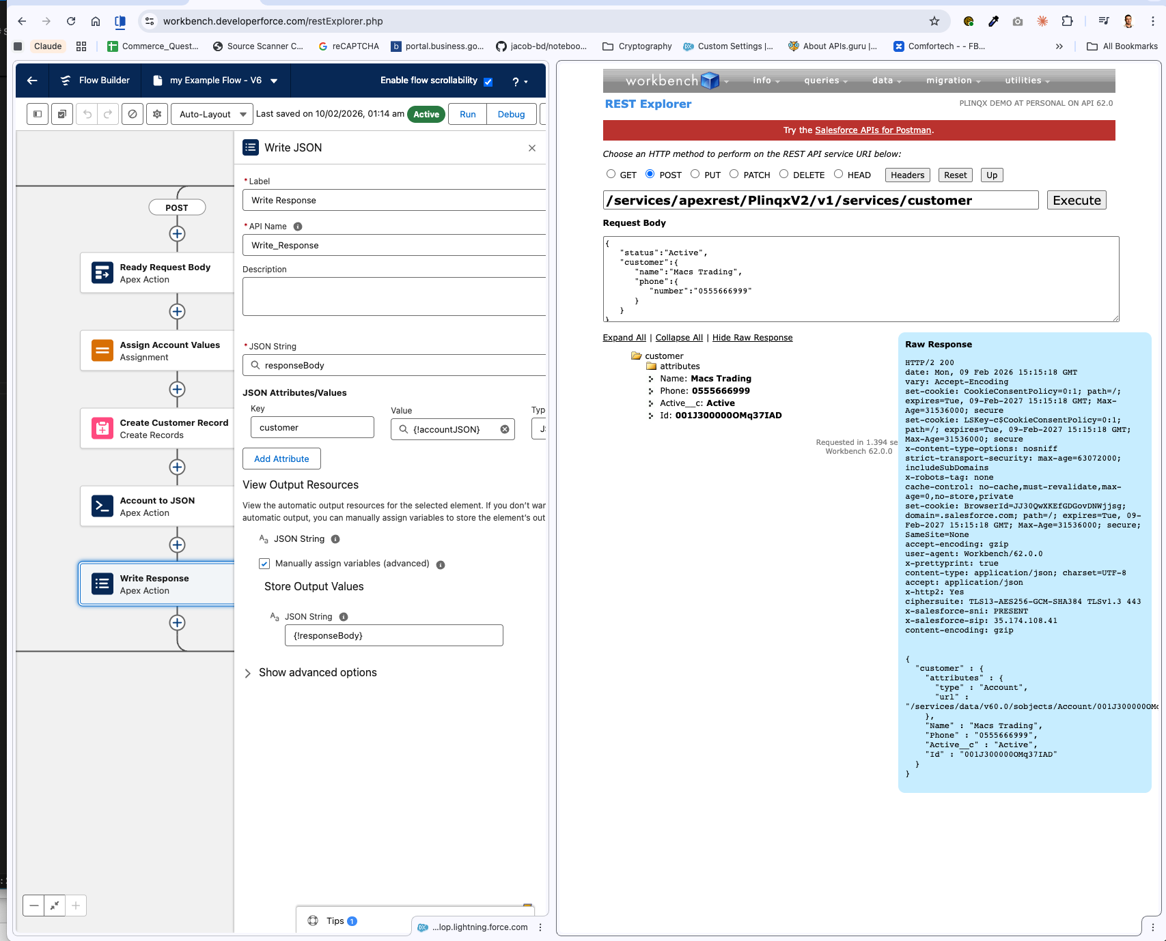Select the PATCH HTTP method
1166x941 pixels.
click(x=734, y=174)
